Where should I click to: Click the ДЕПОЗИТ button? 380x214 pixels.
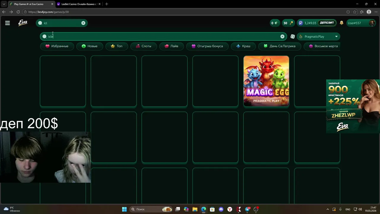coord(327,23)
